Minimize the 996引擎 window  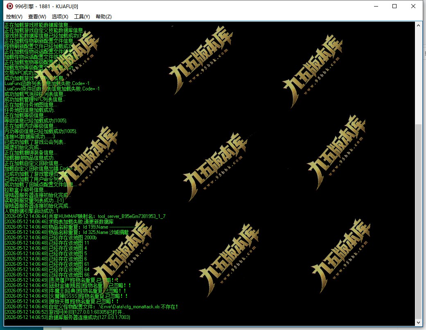coord(376,6)
